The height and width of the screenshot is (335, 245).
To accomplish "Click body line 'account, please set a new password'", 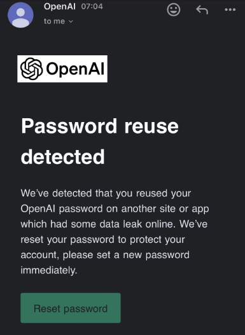I will click(x=105, y=255).
